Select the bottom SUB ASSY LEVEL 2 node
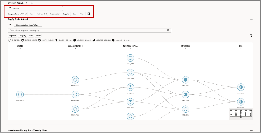The height and width of the screenshot is (133, 261). pyautogui.click(x=75, y=109)
